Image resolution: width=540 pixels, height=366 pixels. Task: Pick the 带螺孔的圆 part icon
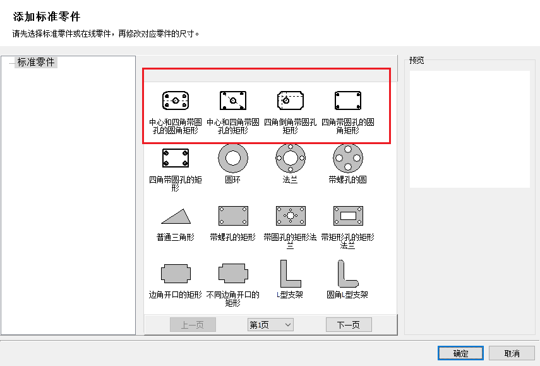coord(348,158)
